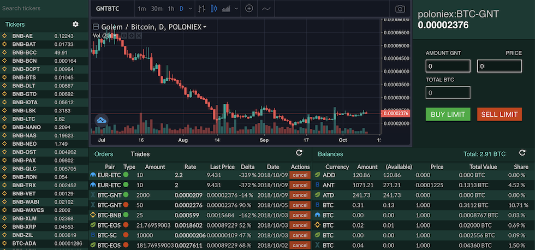The width and height of the screenshot is (535, 250).
Task: Select the BNB-WAVES ticker row
Action: 44,211
